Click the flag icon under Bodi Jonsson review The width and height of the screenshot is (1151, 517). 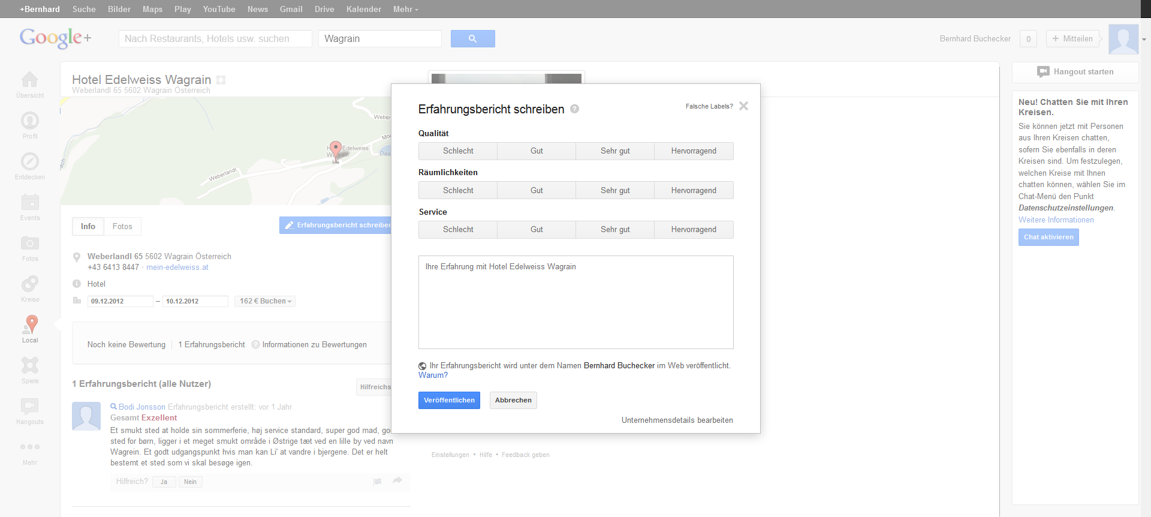click(378, 481)
